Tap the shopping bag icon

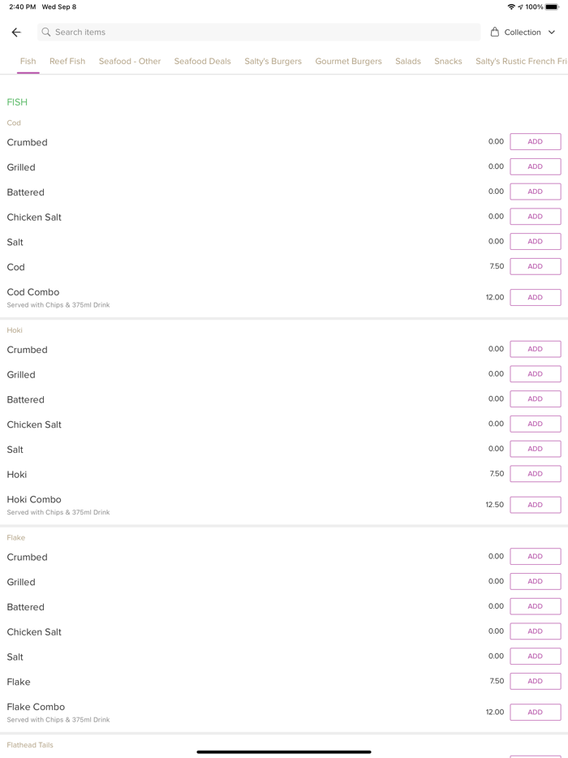click(x=495, y=32)
